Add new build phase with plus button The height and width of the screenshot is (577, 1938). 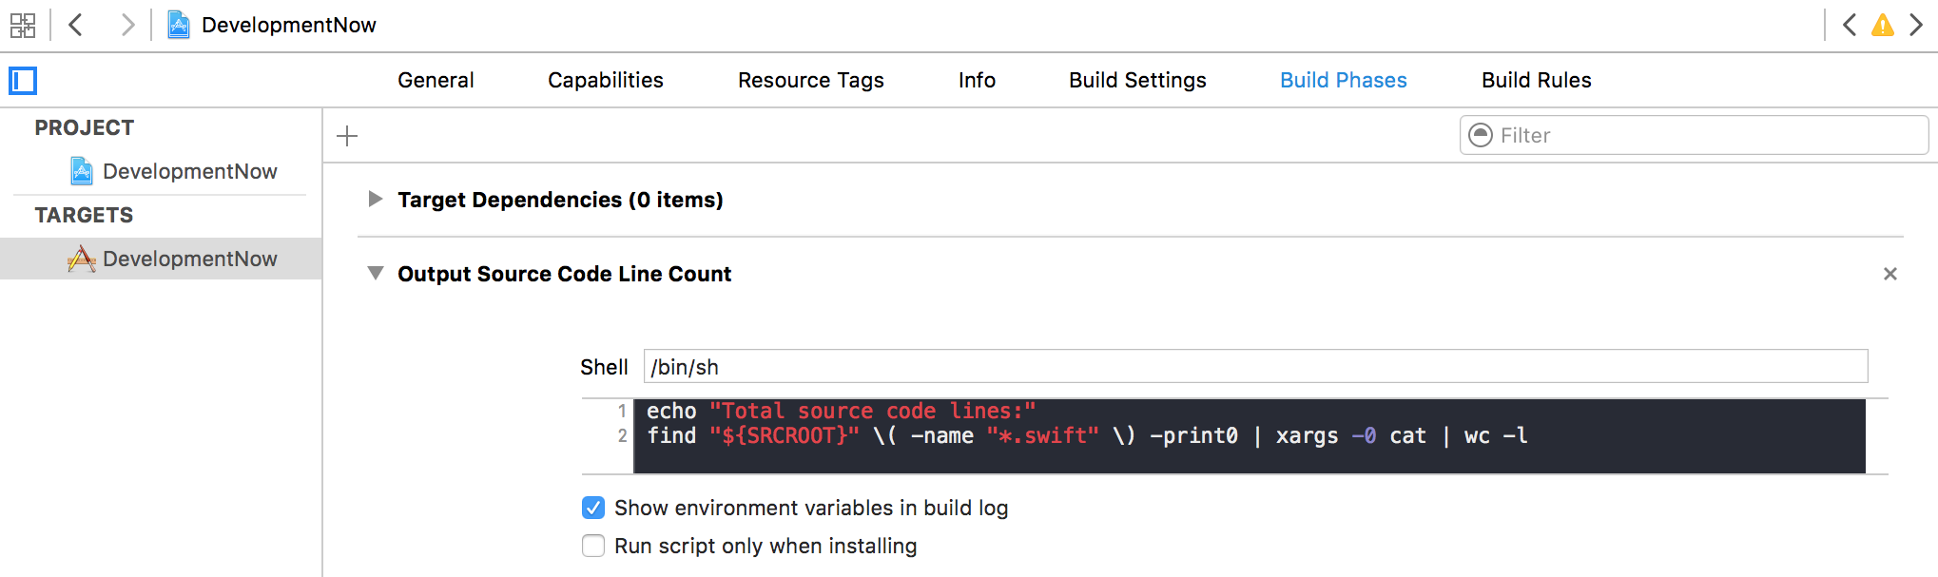(x=347, y=136)
